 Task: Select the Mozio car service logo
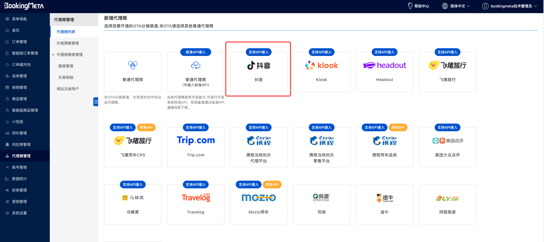pos(258,198)
